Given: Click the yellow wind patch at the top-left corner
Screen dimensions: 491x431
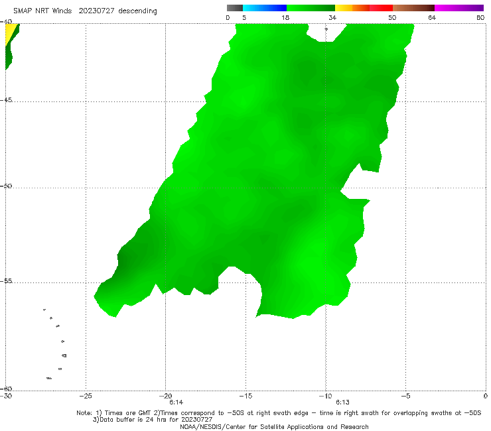Looking at the screenshot, I should (x=11, y=31).
